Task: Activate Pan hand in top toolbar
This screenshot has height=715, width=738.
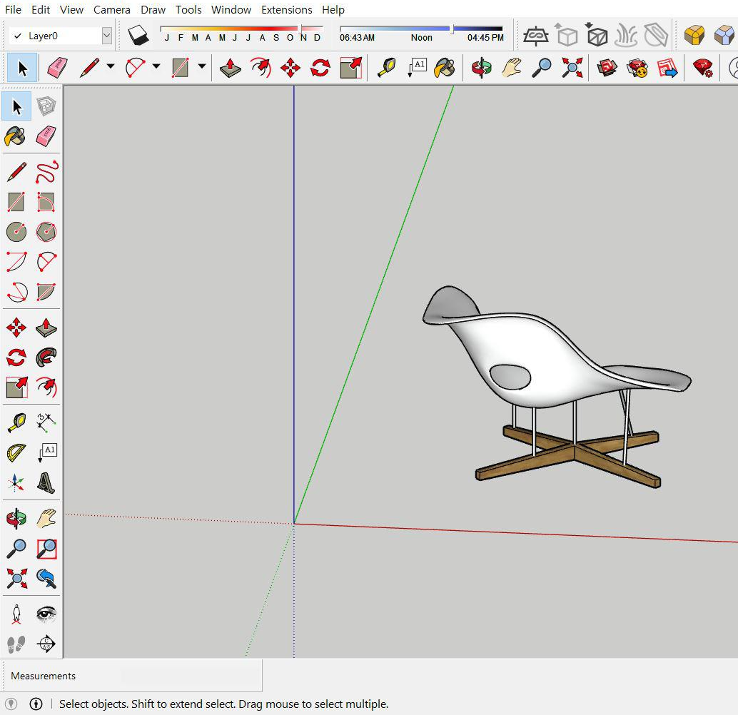Action: pyautogui.click(x=511, y=69)
